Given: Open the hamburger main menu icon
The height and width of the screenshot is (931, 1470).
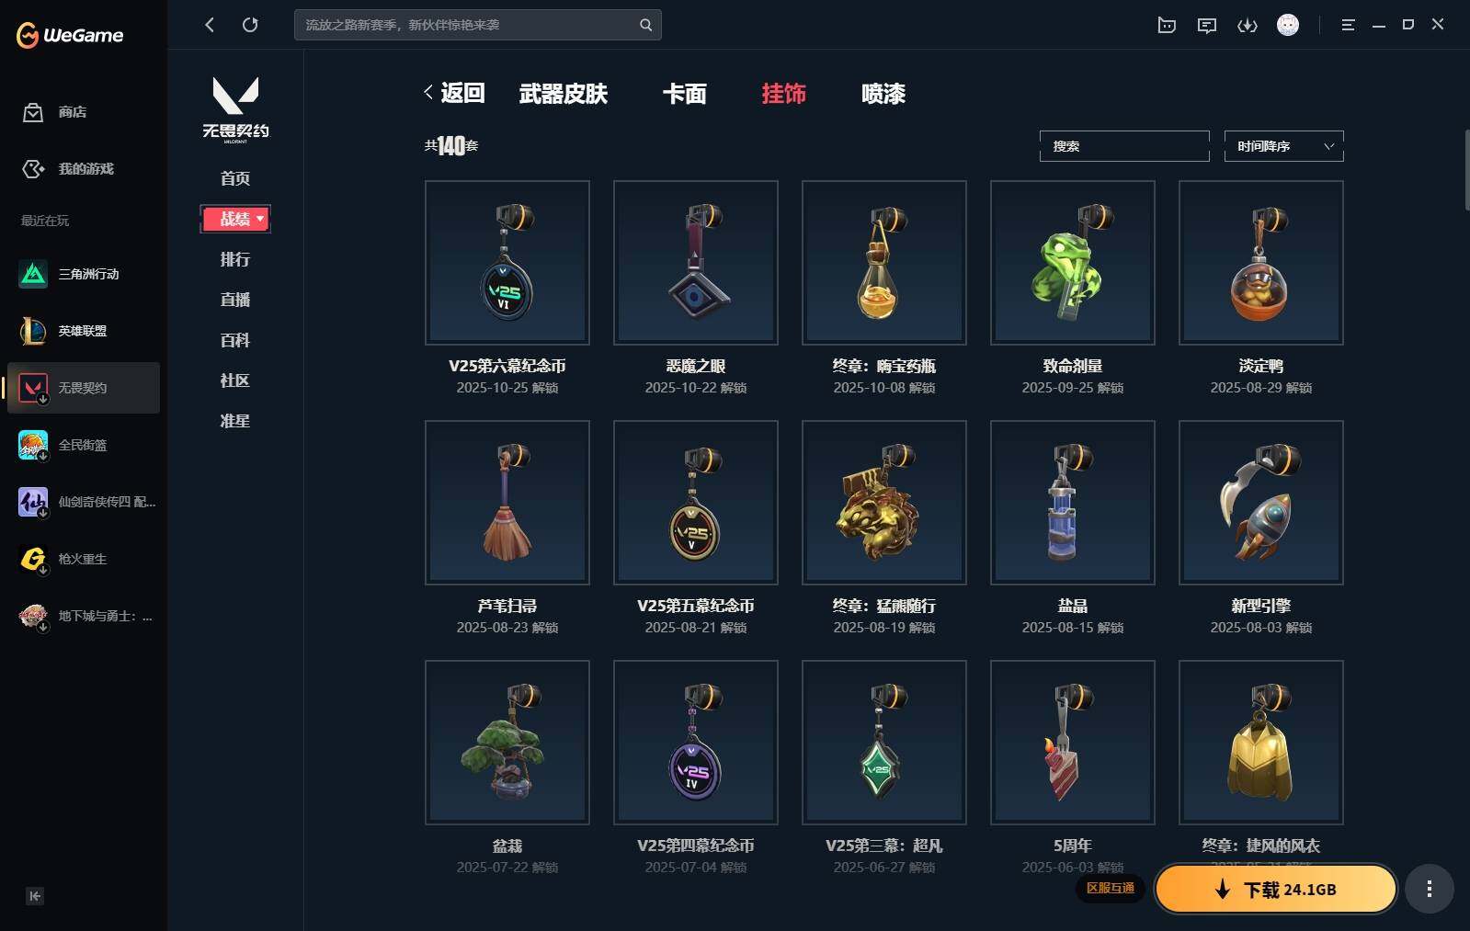Looking at the screenshot, I should click(x=1348, y=25).
